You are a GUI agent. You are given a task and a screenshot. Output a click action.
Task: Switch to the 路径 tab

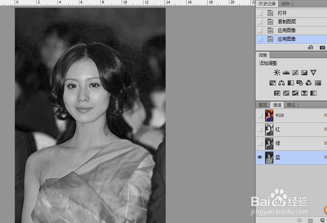291,105
